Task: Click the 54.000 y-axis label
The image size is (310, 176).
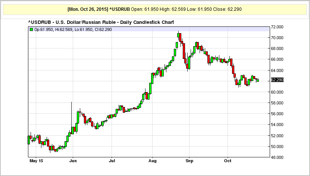Action: [277, 125]
